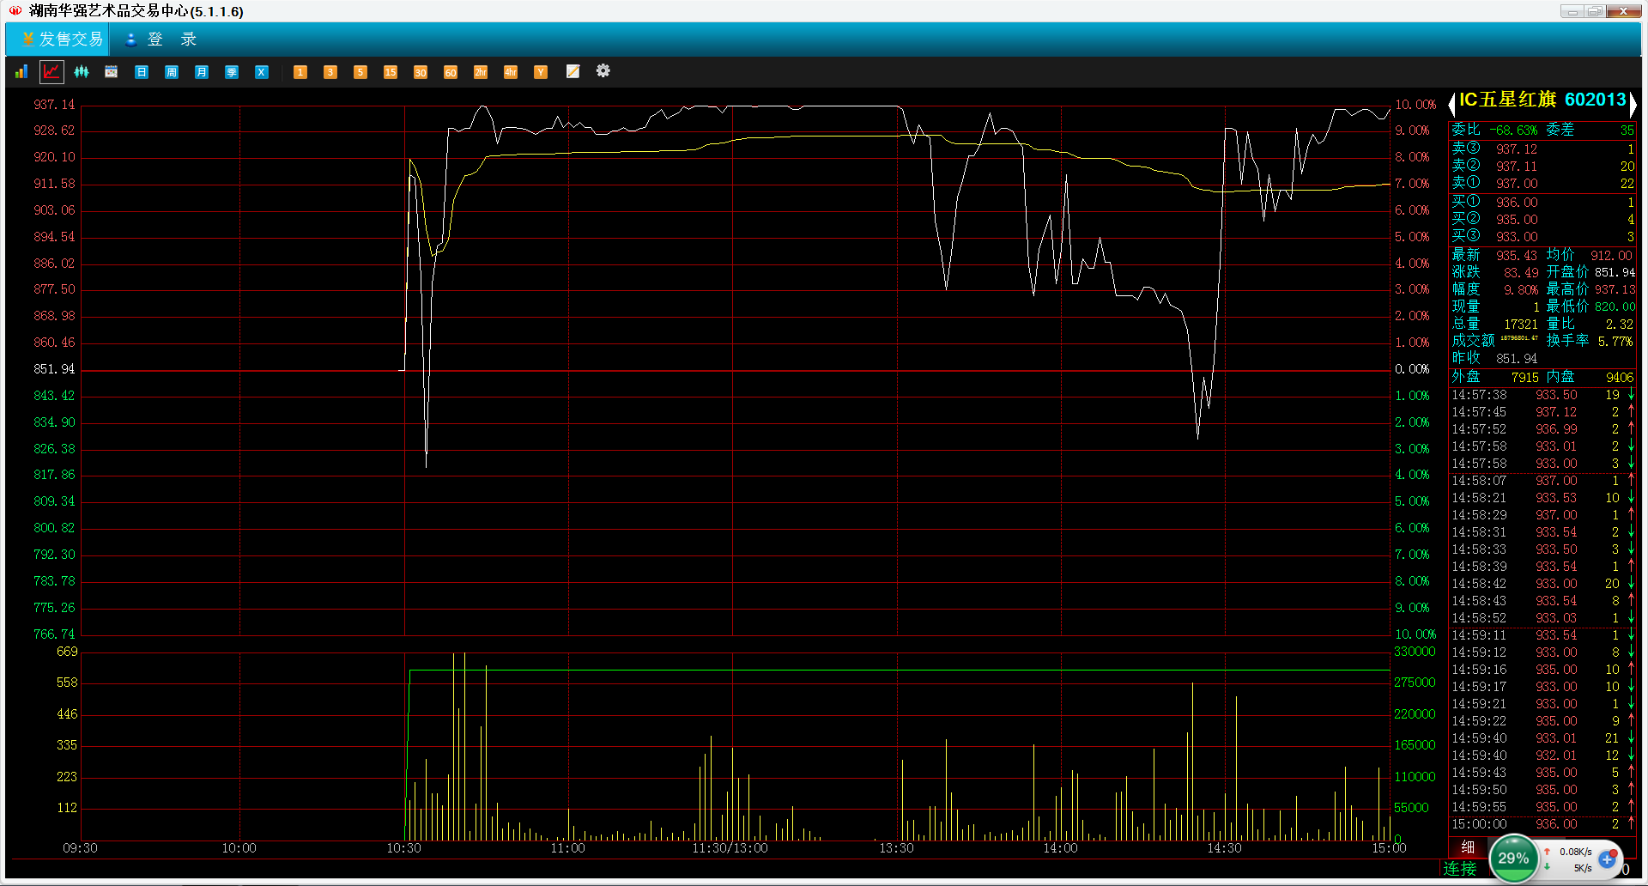Select the 60-minute period icon
The height and width of the screenshot is (886, 1648).
coord(451,72)
